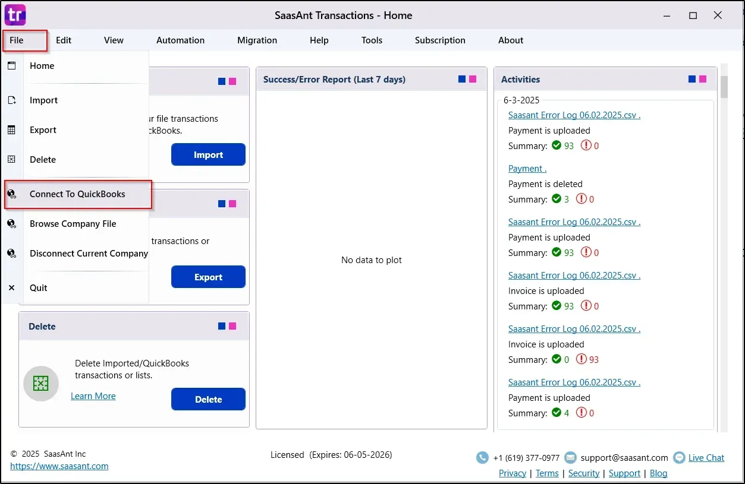Click the phone icon in footer
The height and width of the screenshot is (484, 745).
(482, 458)
